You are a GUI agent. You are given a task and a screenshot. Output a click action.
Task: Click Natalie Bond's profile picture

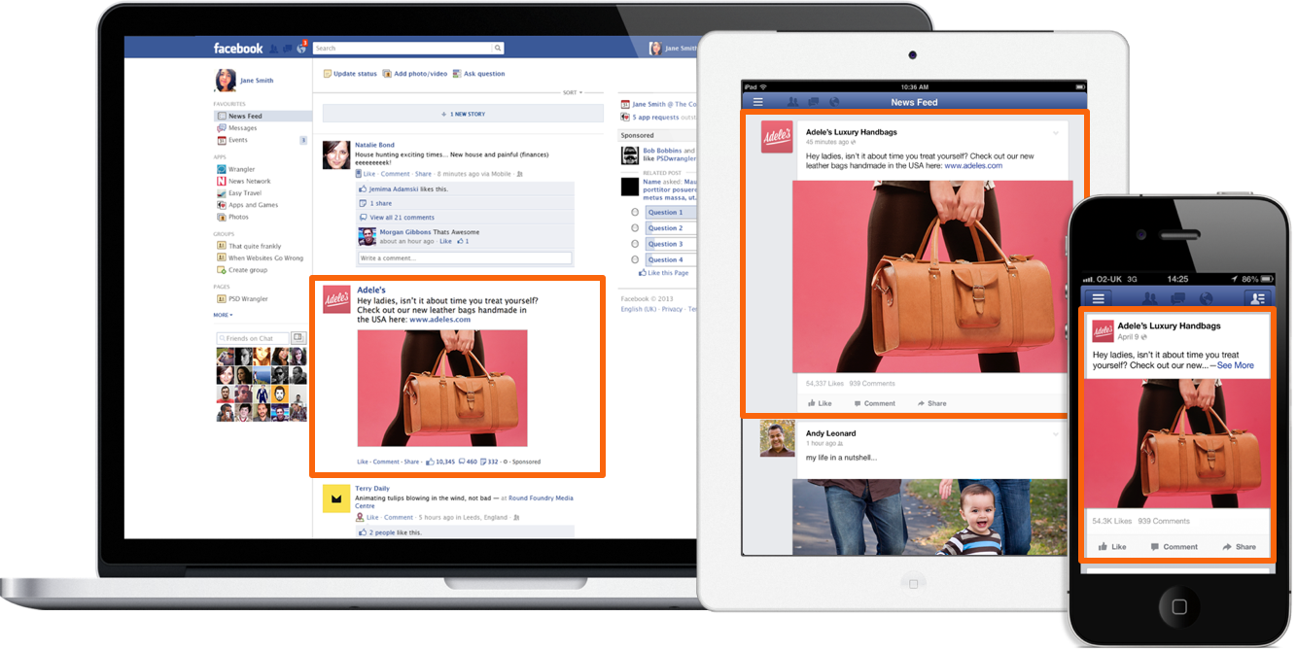point(336,154)
